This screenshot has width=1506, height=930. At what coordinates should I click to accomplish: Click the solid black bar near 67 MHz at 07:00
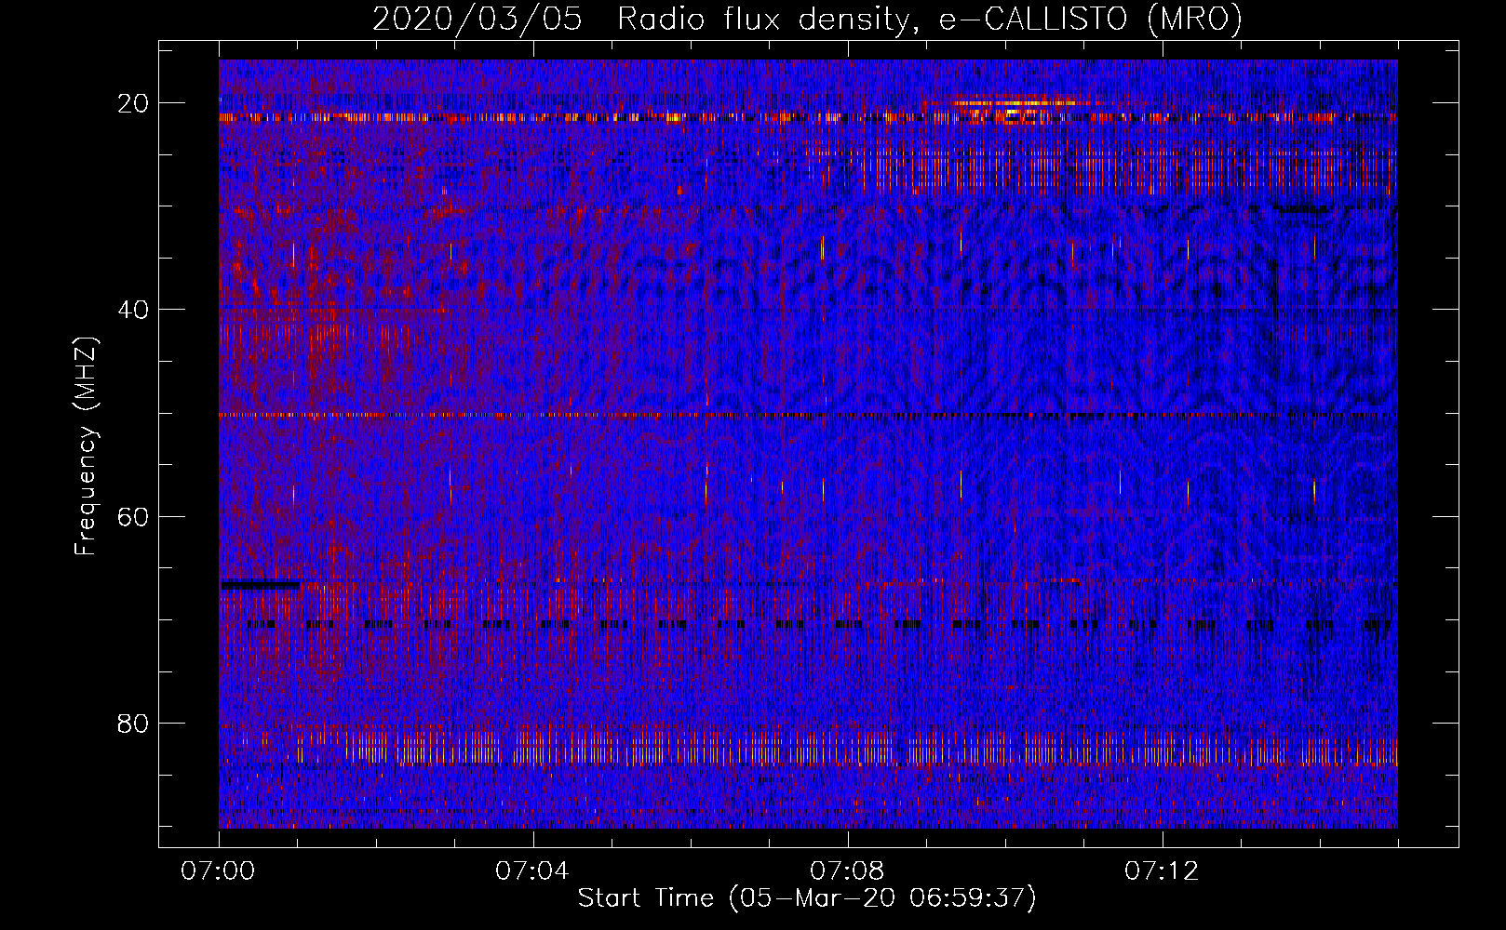point(261,585)
